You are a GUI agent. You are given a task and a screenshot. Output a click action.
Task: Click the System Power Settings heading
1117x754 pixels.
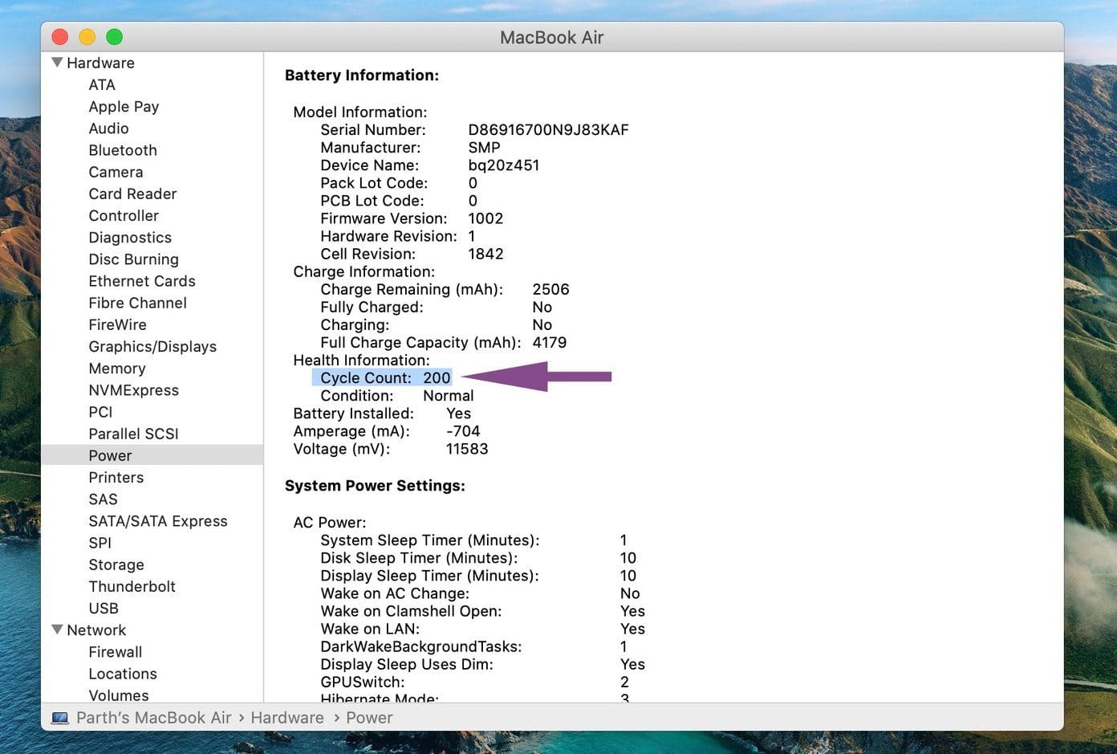coord(375,486)
